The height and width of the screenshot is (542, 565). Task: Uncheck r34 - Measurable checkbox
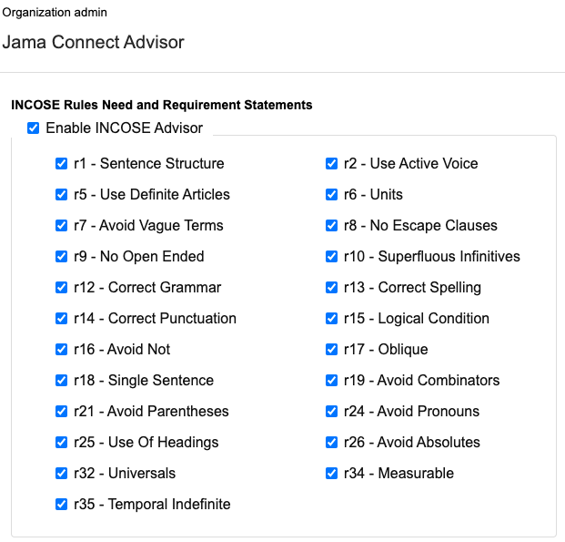[332, 474]
